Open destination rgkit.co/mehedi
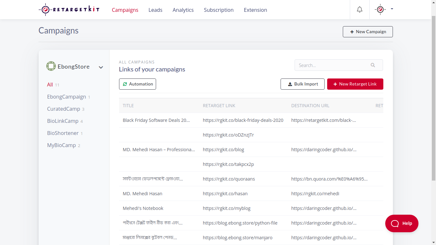The height and width of the screenshot is (245, 436). point(315,194)
